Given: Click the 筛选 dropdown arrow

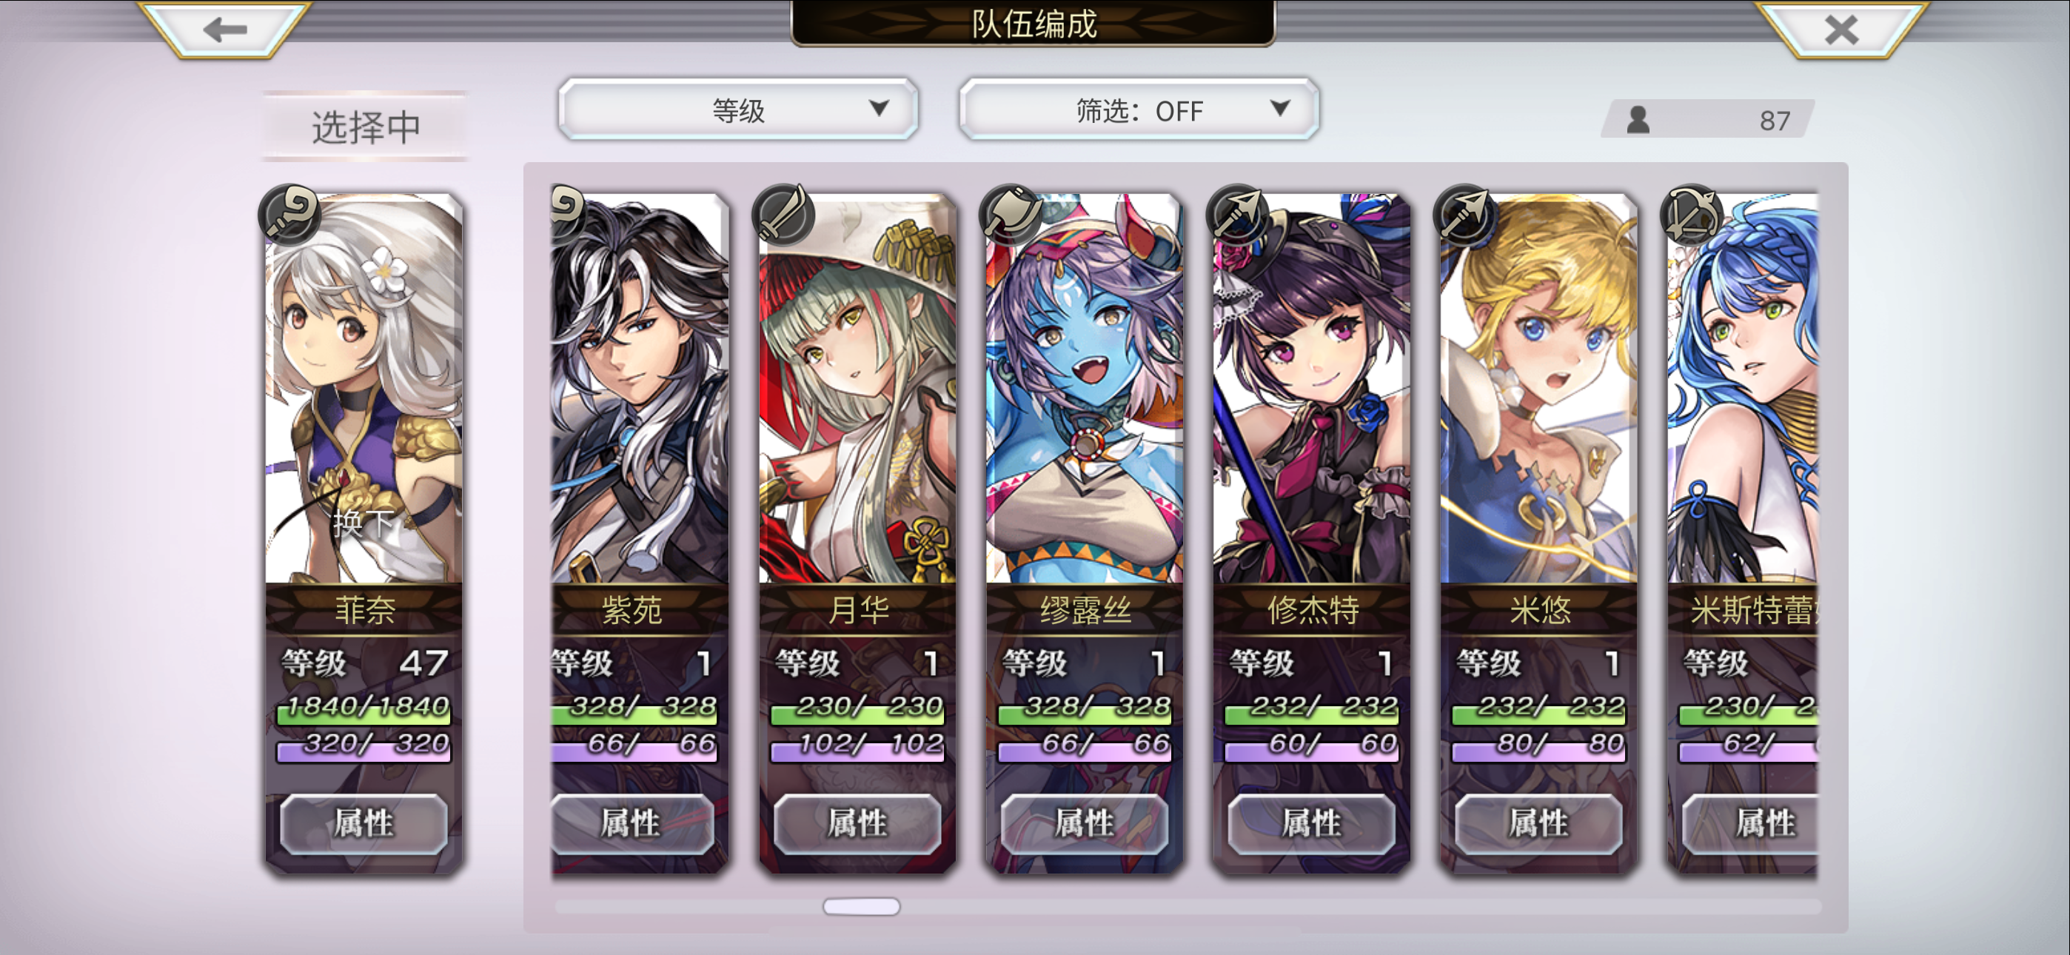Looking at the screenshot, I should (1280, 108).
